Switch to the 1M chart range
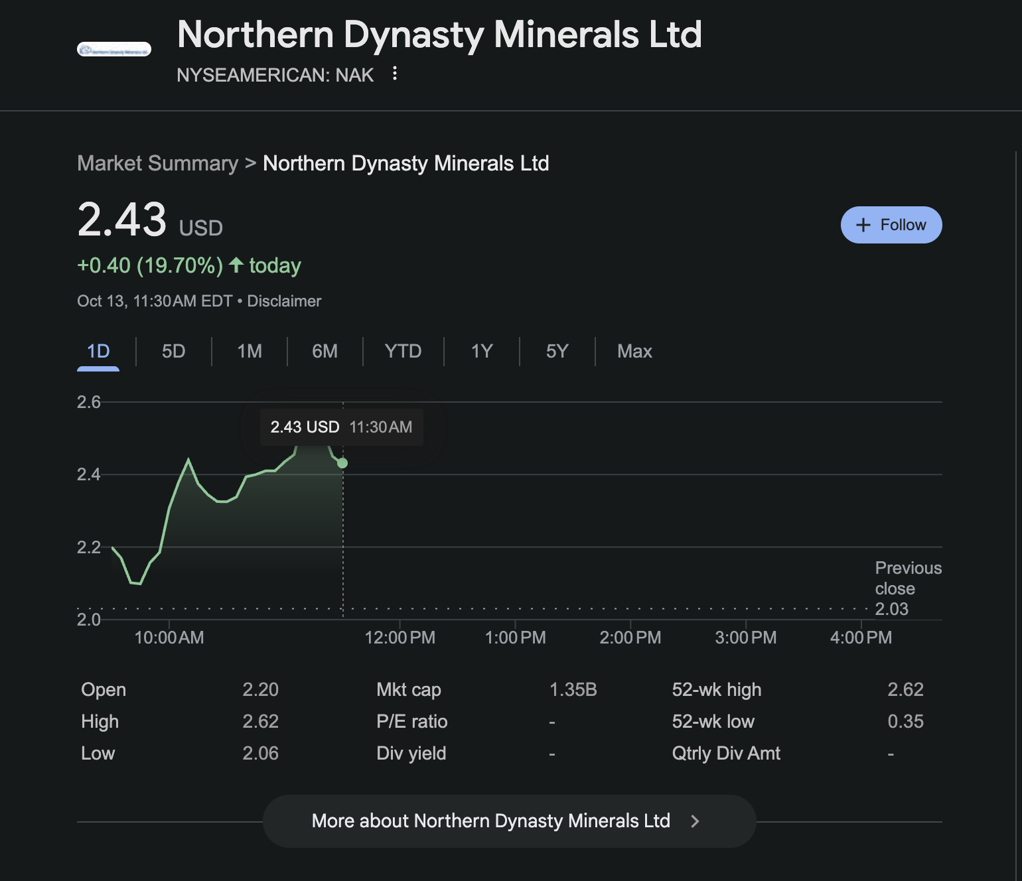Image resolution: width=1022 pixels, height=881 pixels. (x=250, y=351)
